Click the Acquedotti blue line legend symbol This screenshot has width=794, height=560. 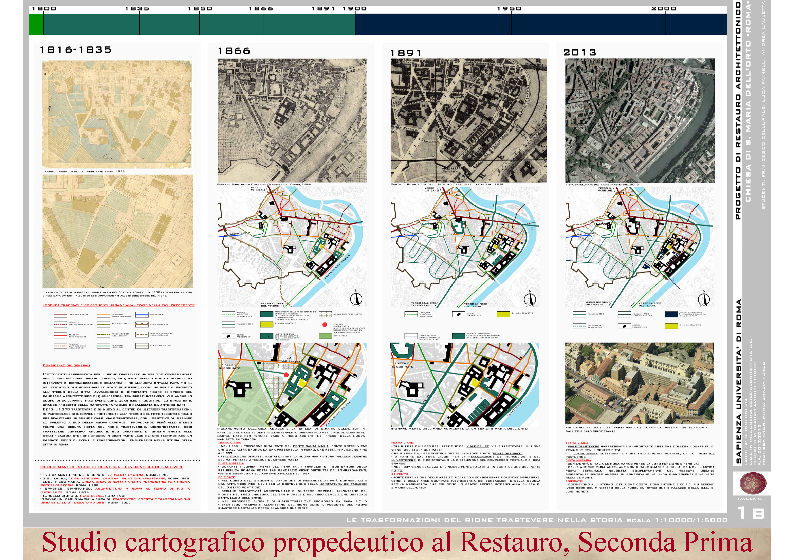coord(142,314)
